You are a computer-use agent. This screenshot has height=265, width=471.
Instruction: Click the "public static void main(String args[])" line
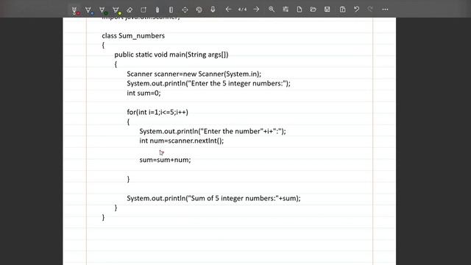tap(171, 54)
